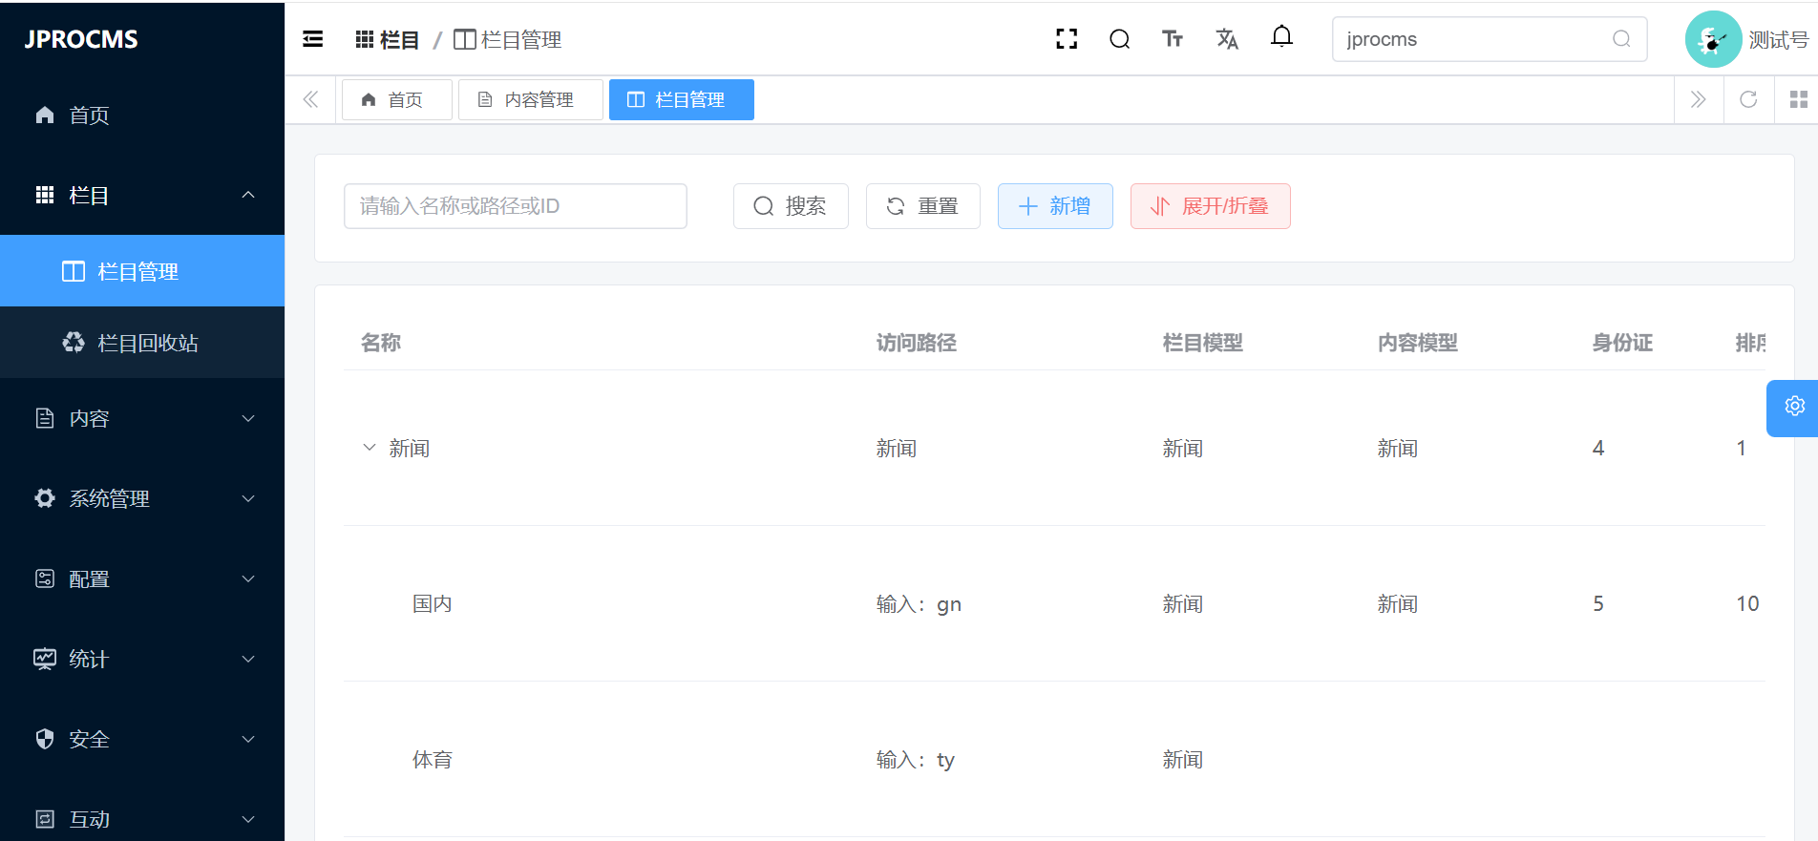Open the tab grid options icon
Image resolution: width=1818 pixels, height=841 pixels.
point(1798,99)
